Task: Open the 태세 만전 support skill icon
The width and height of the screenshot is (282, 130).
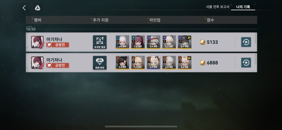Action: point(100,62)
